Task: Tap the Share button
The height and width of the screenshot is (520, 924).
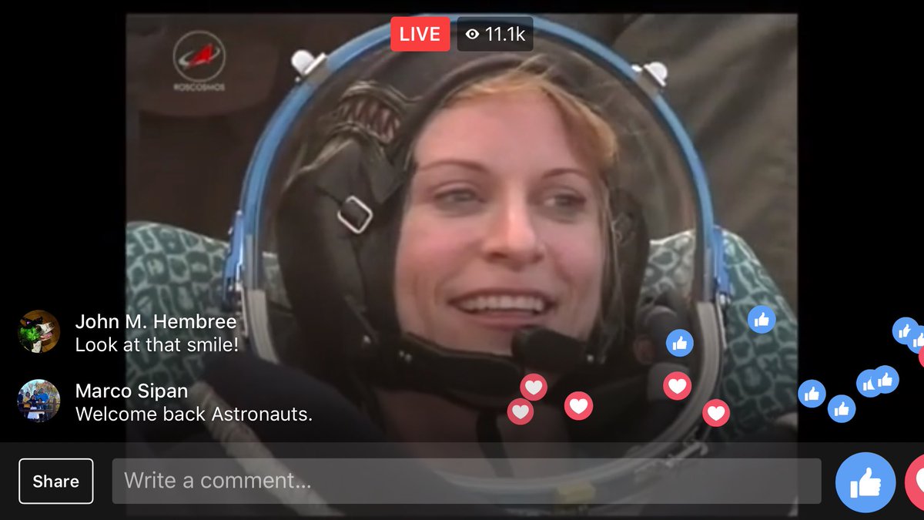Action: (55, 481)
